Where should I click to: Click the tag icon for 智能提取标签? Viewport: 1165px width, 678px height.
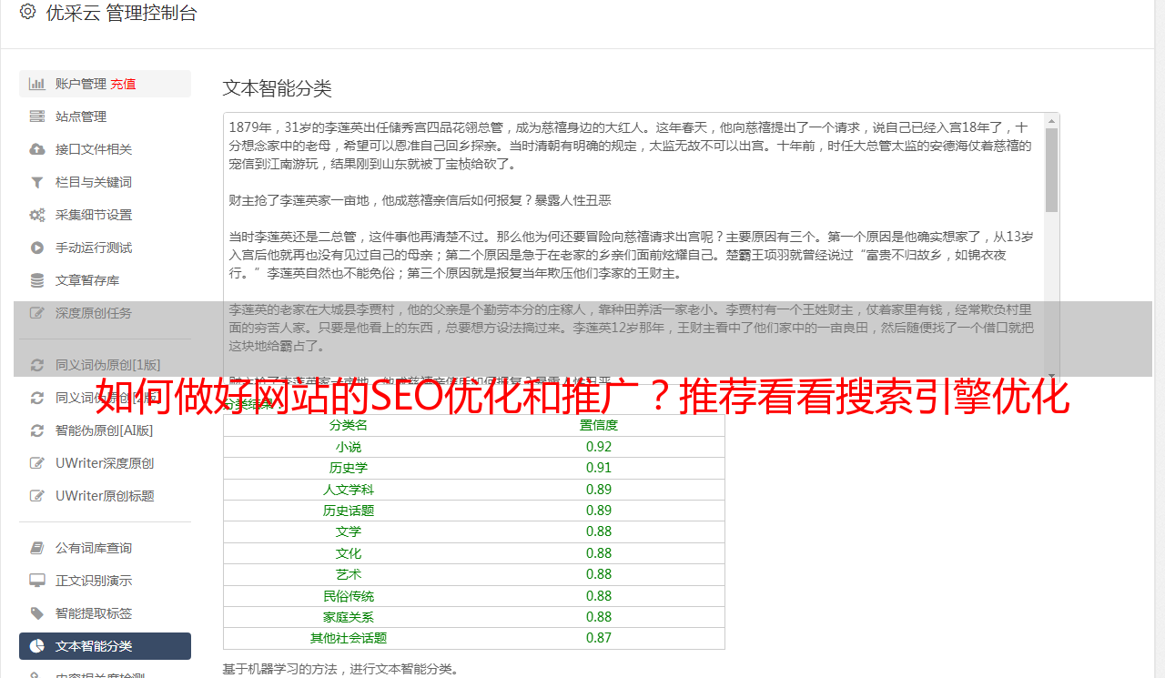(36, 613)
